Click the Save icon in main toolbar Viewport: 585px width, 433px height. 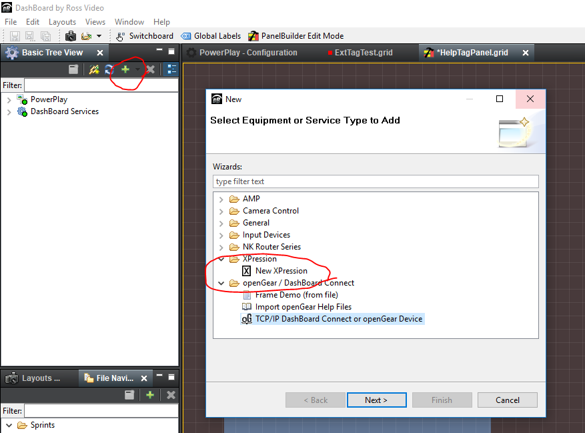(15, 36)
